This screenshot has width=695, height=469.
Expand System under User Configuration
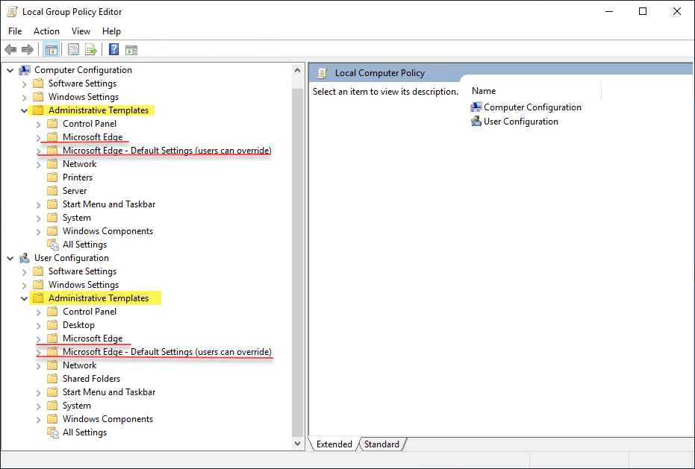(x=39, y=406)
